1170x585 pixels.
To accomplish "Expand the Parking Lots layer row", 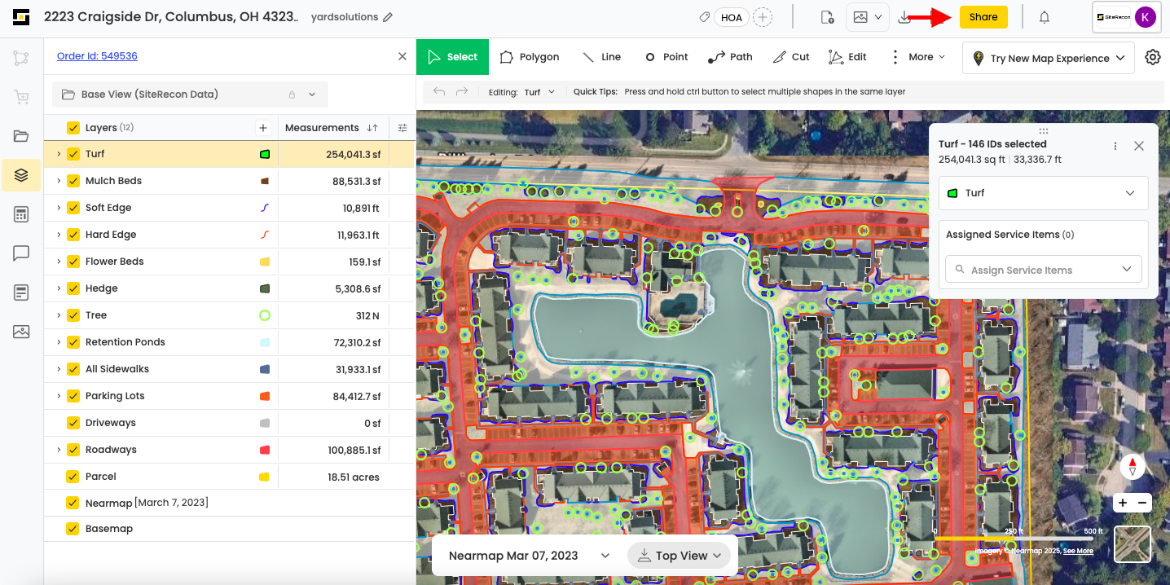I will pyautogui.click(x=59, y=396).
